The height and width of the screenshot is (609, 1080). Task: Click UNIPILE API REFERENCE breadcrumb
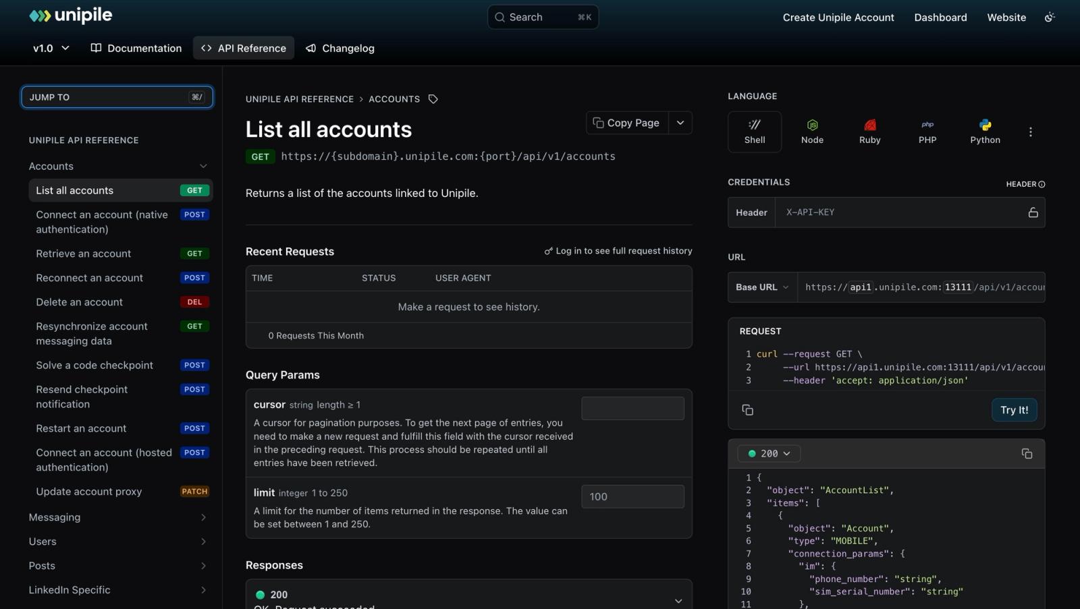coord(300,99)
